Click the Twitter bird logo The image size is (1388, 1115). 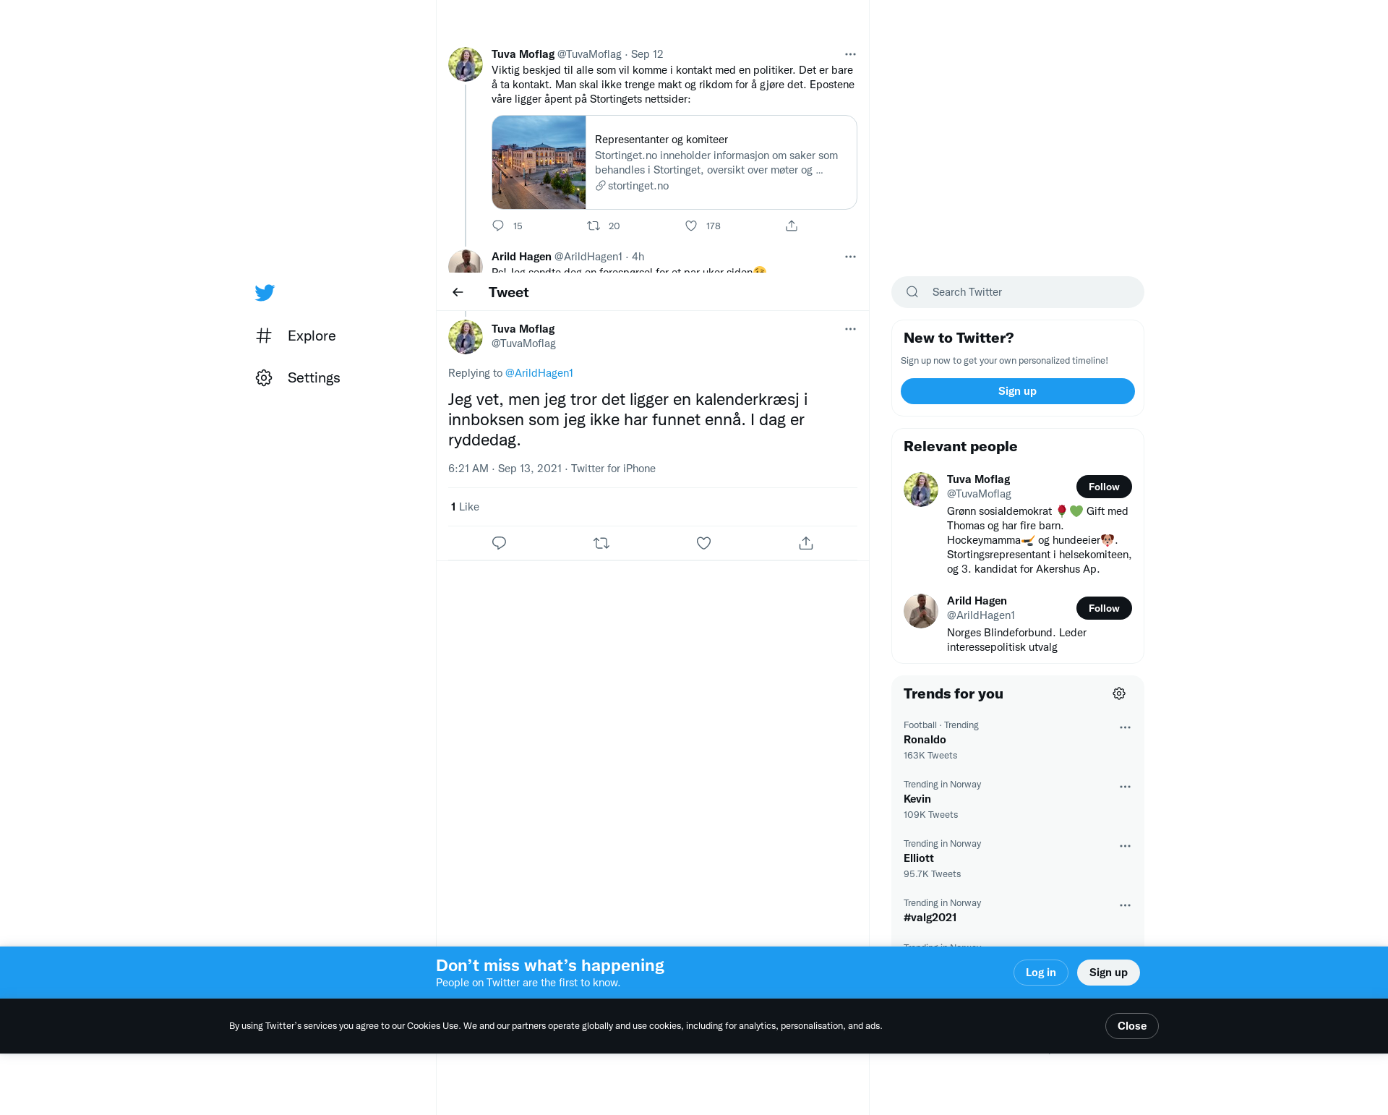tap(265, 292)
